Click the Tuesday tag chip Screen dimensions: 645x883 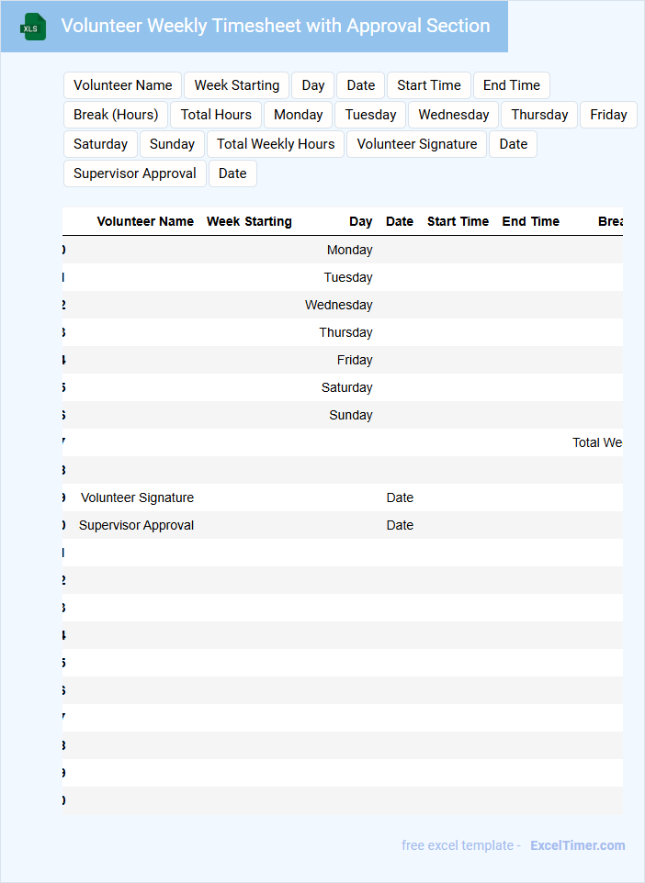pos(370,115)
